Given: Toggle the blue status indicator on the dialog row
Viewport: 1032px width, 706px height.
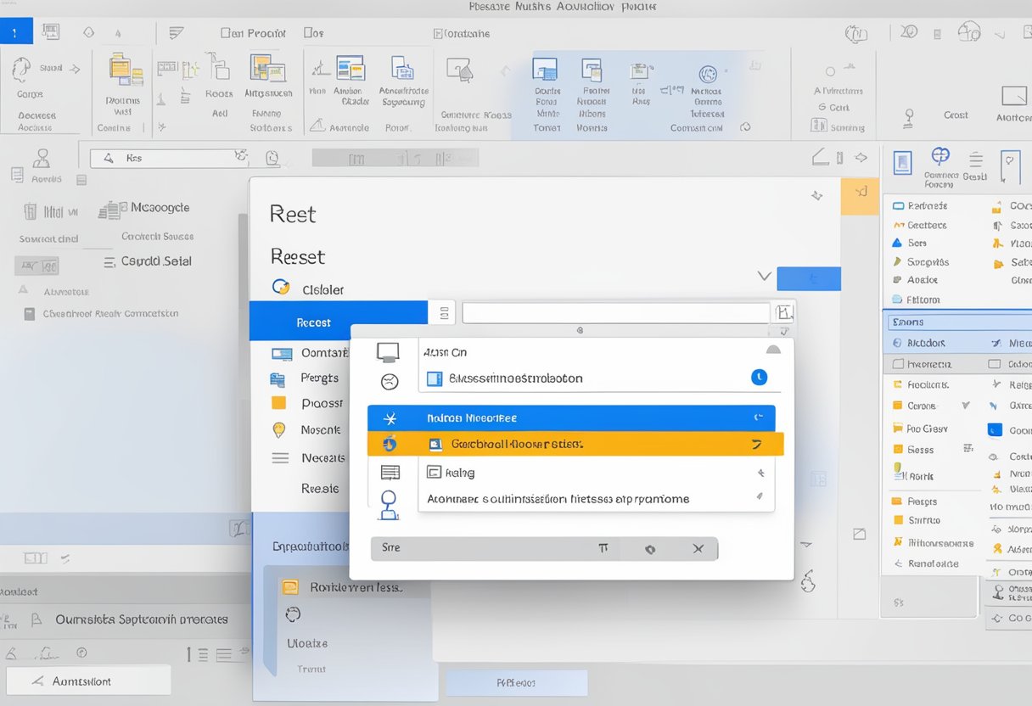Looking at the screenshot, I should coord(760,379).
